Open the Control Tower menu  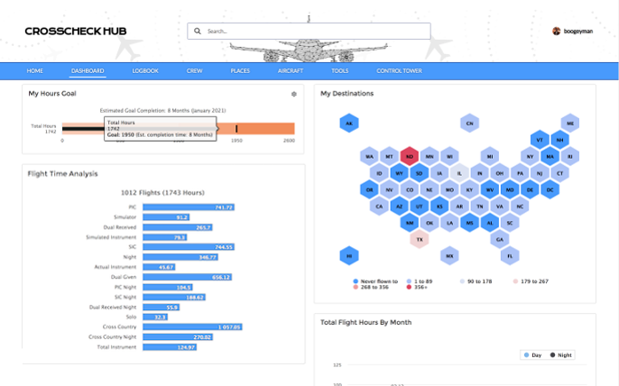coord(399,70)
